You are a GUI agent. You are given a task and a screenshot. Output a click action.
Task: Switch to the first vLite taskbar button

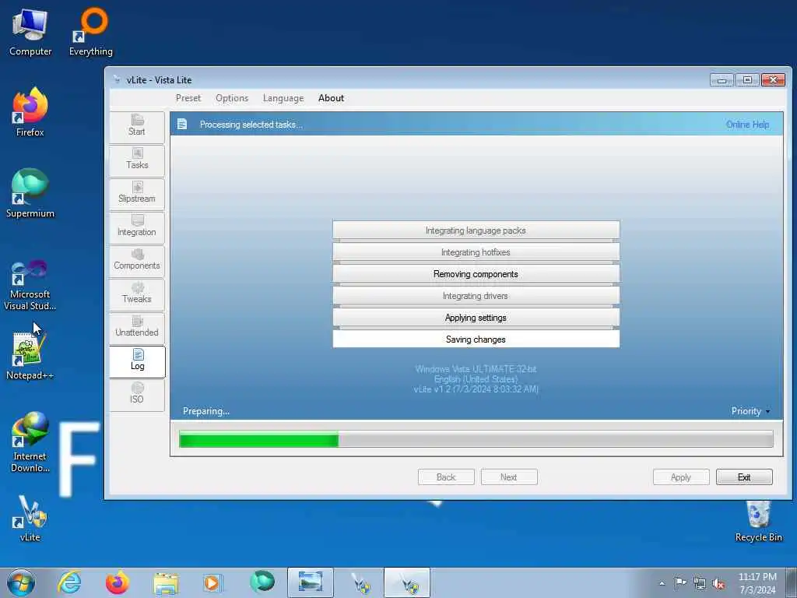point(360,582)
